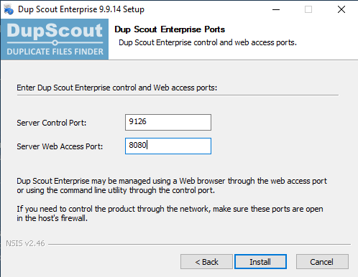The image size is (358, 277).
Task: Click the paragraph about Web browser management
Action: click(x=172, y=186)
